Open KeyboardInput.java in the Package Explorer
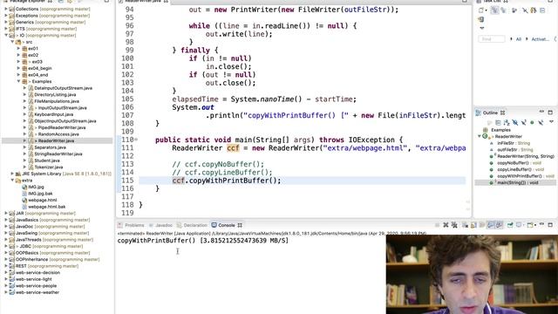558x314 pixels. (x=54, y=114)
